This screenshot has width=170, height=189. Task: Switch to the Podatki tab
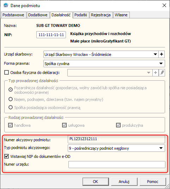[81, 15]
